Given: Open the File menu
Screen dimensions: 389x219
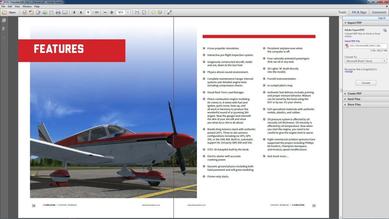Looking at the screenshot, I should click(x=3, y=6).
